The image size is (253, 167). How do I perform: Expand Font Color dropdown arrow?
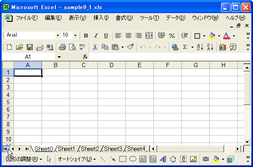point(234,36)
